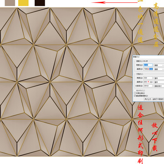Open the document width 厘米 unit dropdown
Viewport: 164px width, 164px height.
[159, 78]
